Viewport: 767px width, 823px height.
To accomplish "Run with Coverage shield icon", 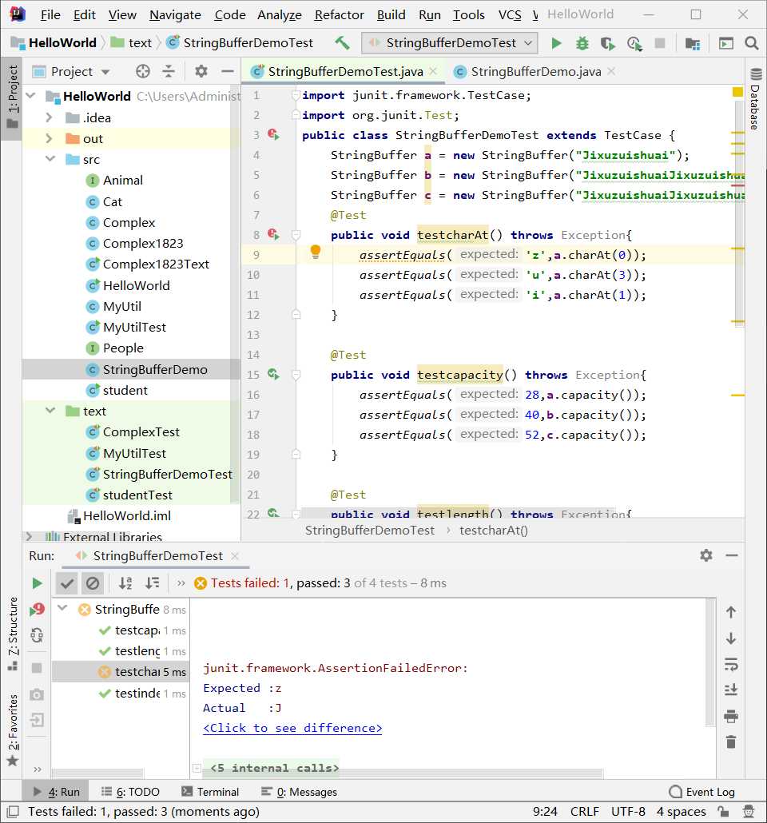I will (x=607, y=43).
